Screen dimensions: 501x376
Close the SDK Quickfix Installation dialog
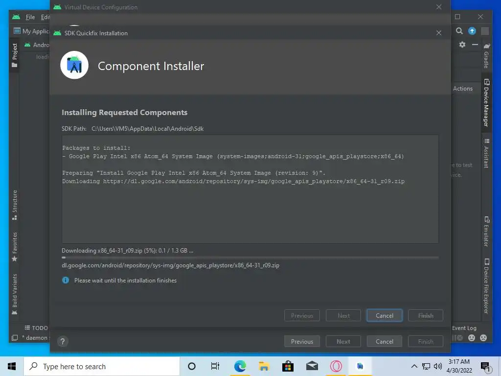[439, 33]
